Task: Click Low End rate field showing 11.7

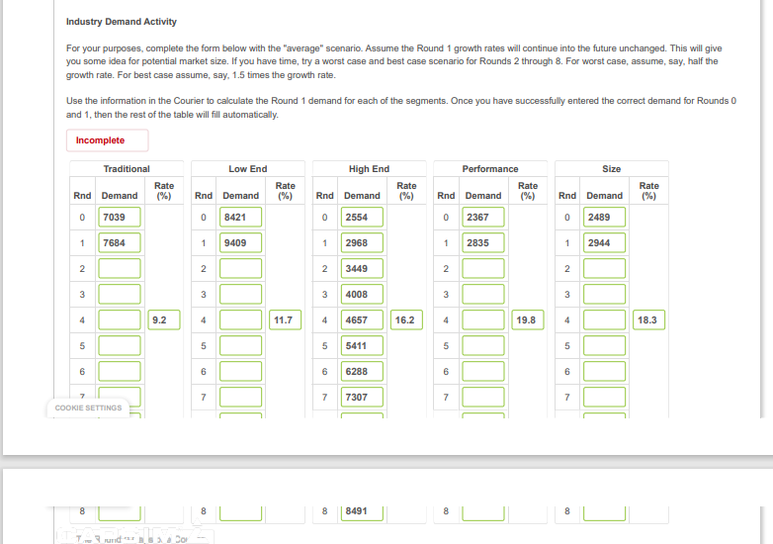Action: (x=285, y=319)
